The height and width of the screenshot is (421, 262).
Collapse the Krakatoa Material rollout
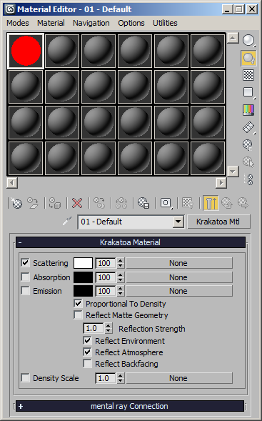pos(131,242)
